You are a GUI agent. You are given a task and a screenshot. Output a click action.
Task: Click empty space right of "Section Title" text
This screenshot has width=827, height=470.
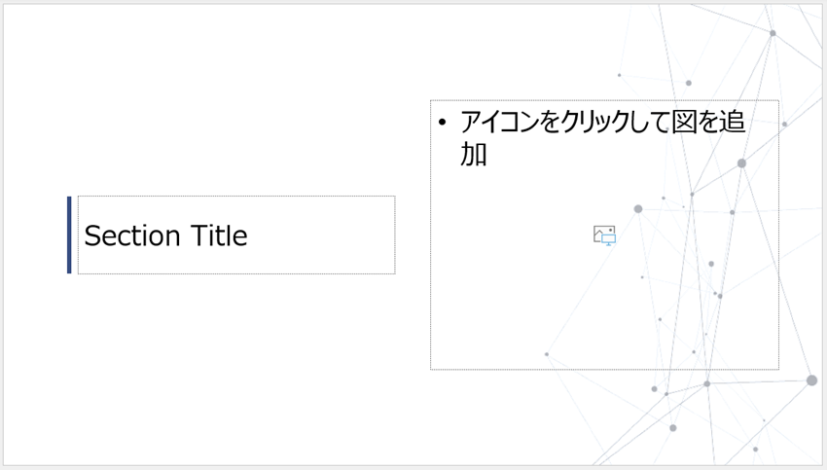click(321, 235)
